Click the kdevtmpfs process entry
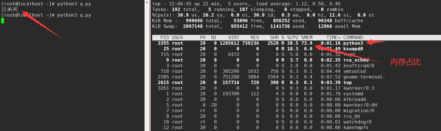441x131 pixels. 356,128
